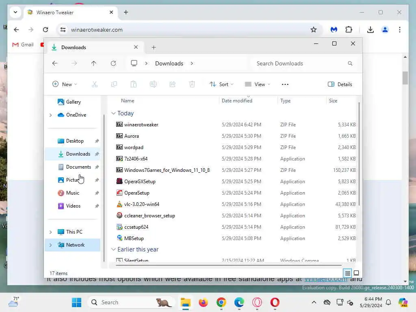Open the New dropdown
Image resolution: width=416 pixels, height=312 pixels.
pos(65,84)
